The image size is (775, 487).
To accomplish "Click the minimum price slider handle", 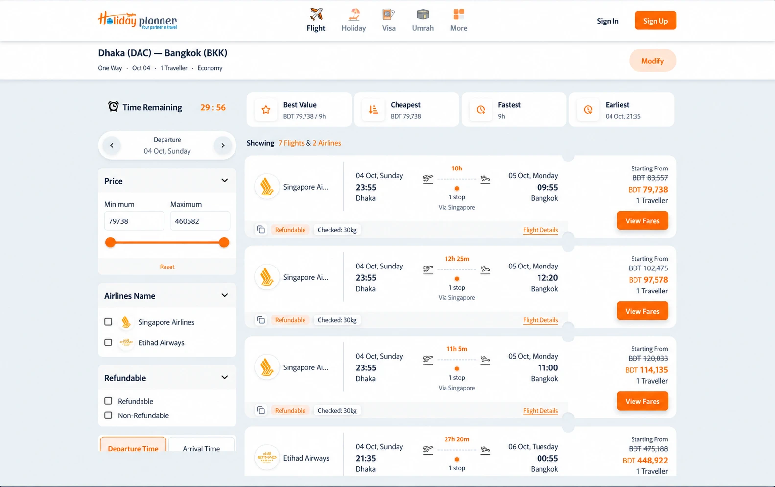I will [111, 242].
